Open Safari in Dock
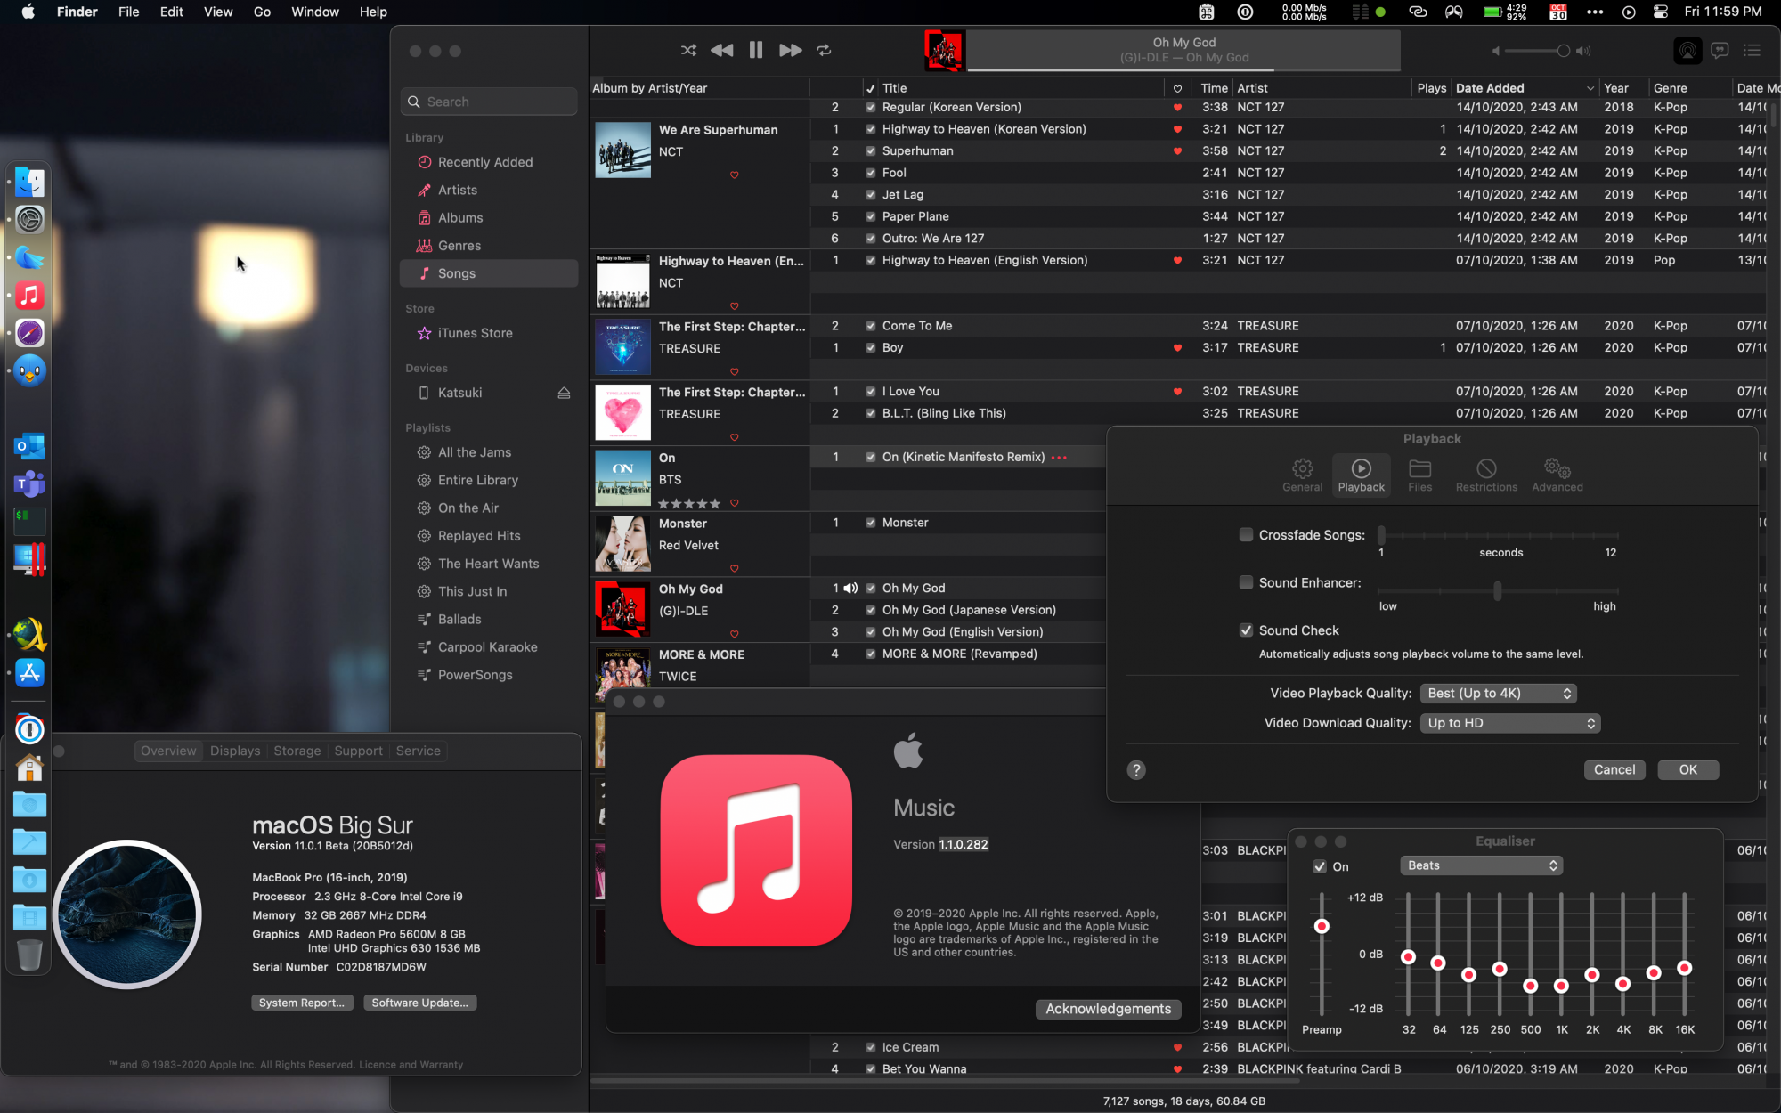This screenshot has width=1781, height=1113. 29,333
